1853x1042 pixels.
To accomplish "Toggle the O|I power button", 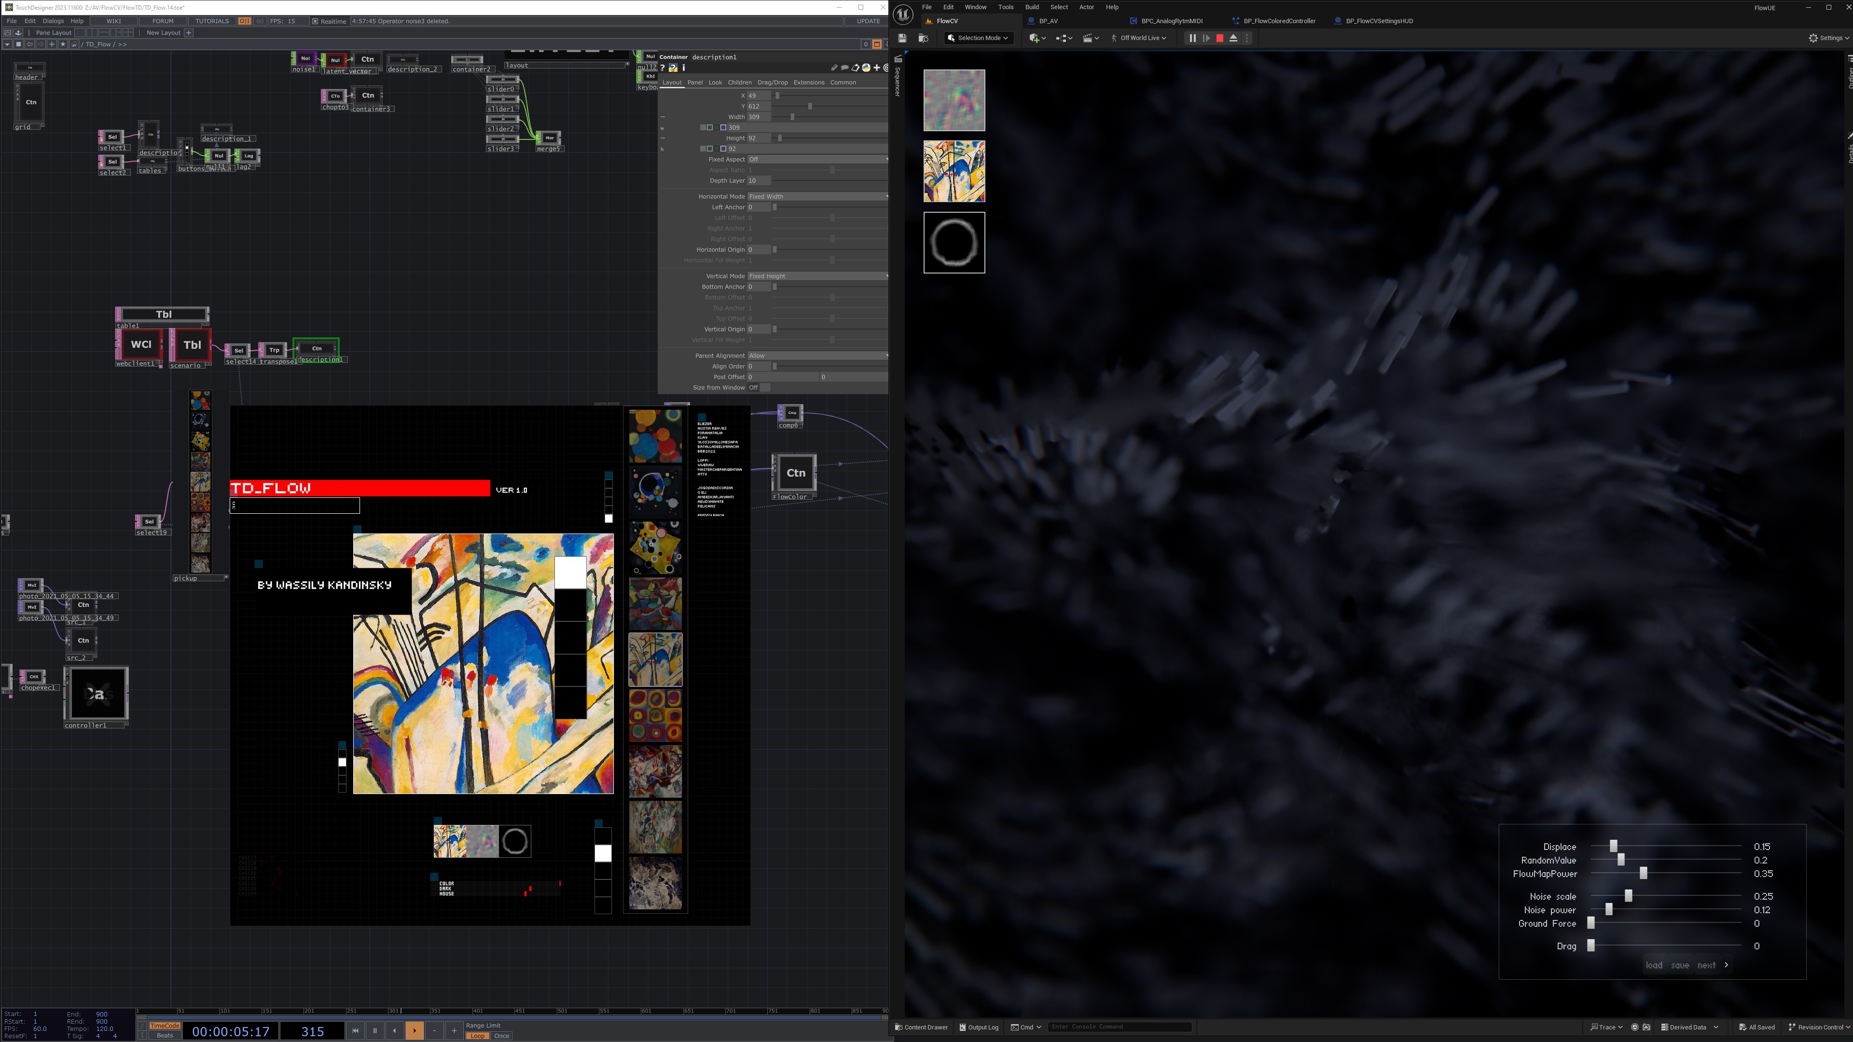I will click(245, 21).
